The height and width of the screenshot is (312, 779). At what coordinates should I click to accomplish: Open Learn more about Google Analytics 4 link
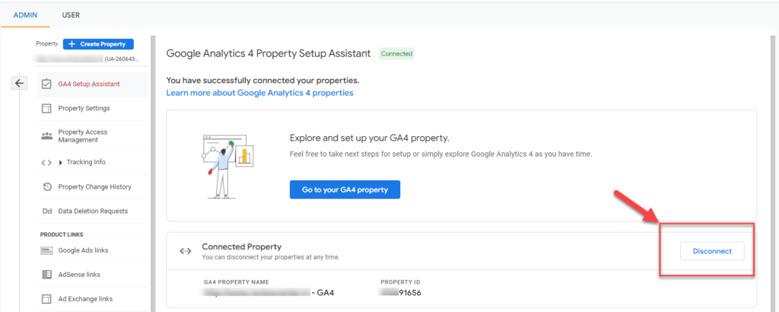pyautogui.click(x=259, y=93)
